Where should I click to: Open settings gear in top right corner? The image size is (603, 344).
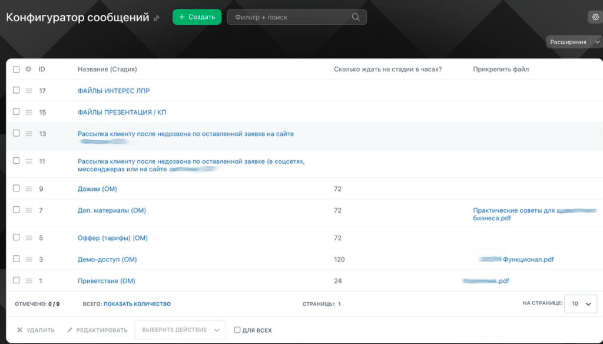click(595, 17)
